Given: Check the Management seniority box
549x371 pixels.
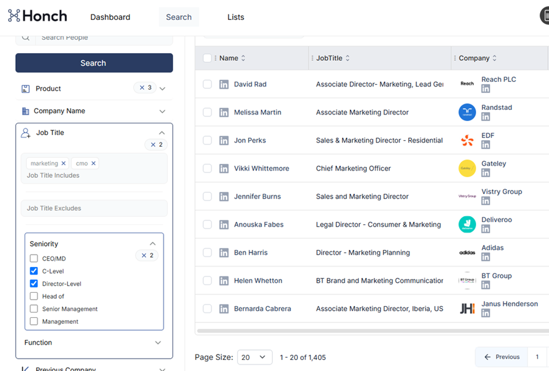Looking at the screenshot, I should 34,321.
